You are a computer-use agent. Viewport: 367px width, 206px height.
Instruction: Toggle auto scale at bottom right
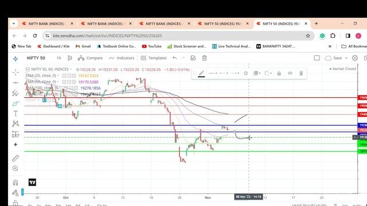(x=357, y=205)
